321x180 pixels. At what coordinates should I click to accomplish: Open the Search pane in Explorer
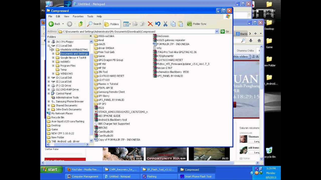point(94,24)
